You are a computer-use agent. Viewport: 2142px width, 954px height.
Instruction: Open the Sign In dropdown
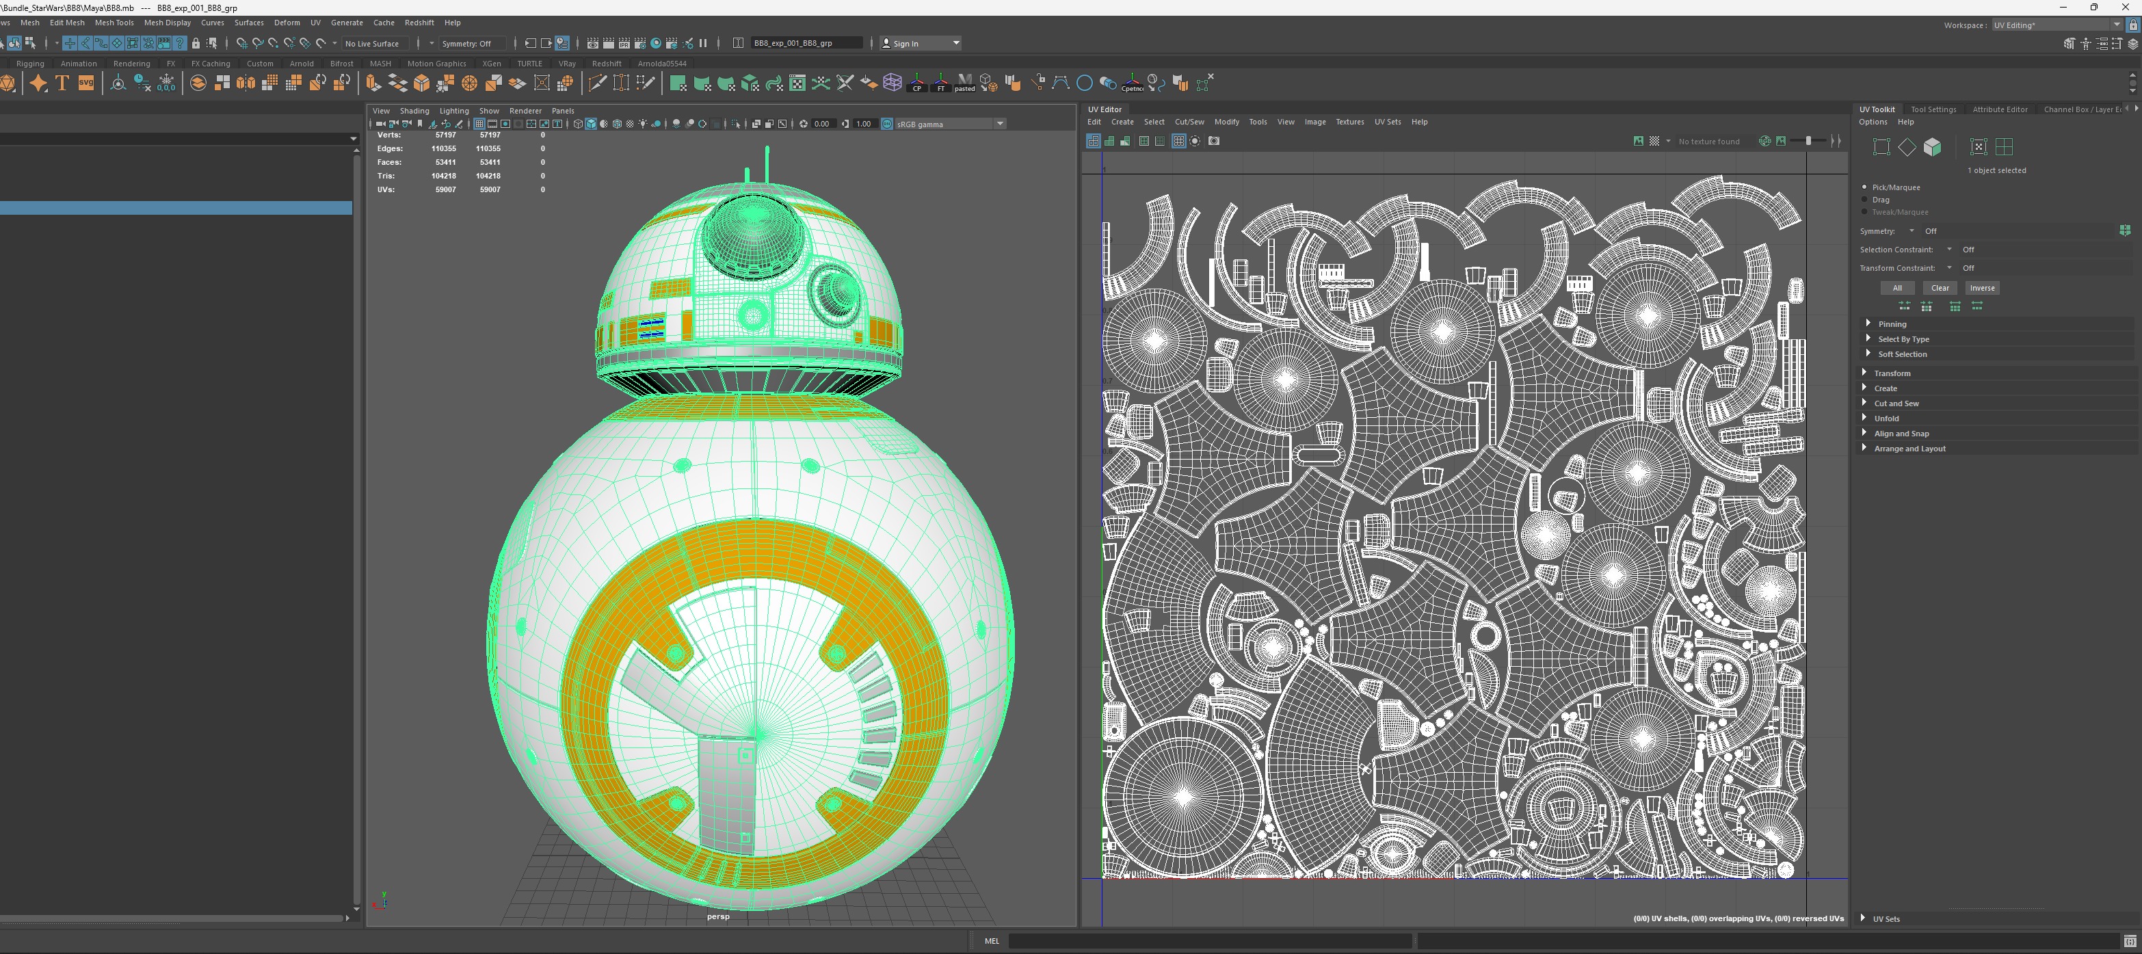click(x=921, y=43)
